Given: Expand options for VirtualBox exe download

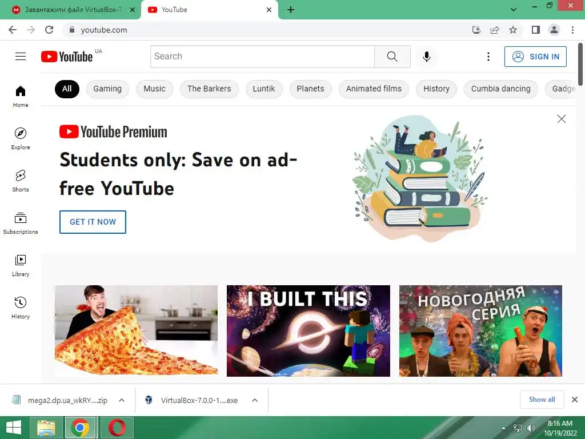Looking at the screenshot, I should point(255,400).
